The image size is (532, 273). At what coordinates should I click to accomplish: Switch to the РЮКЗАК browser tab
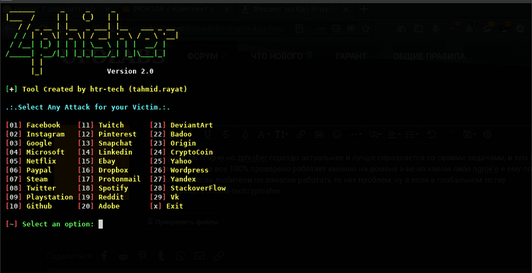click(176, 10)
